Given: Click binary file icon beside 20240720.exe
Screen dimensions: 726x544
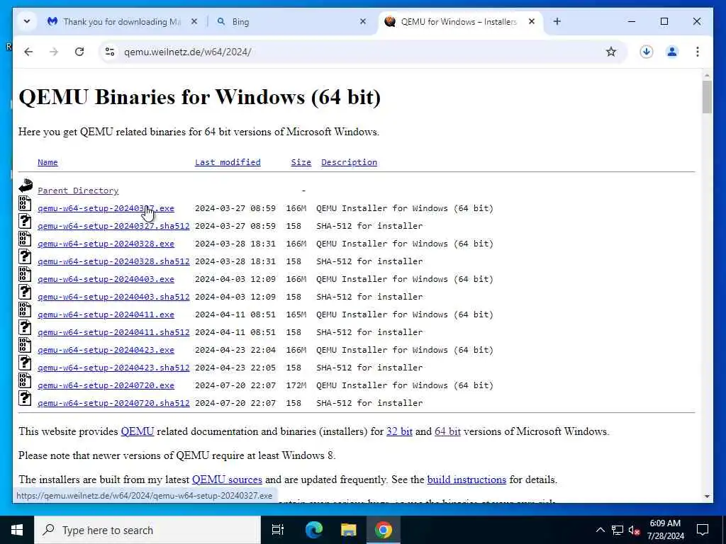Looking at the screenshot, I should (x=25, y=380).
